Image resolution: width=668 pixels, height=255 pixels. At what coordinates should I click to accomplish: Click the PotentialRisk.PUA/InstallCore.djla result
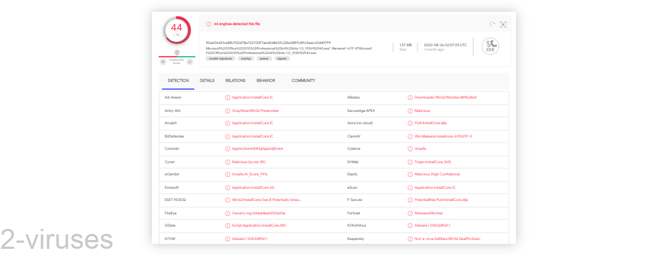pos(441,200)
